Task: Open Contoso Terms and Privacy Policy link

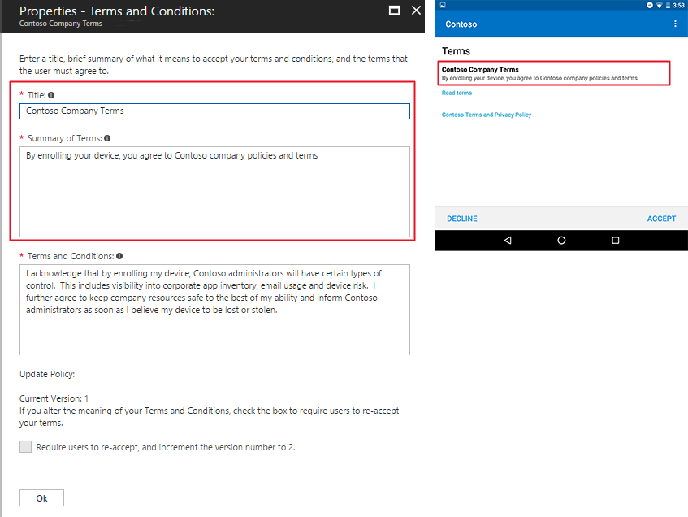Action: point(487,115)
